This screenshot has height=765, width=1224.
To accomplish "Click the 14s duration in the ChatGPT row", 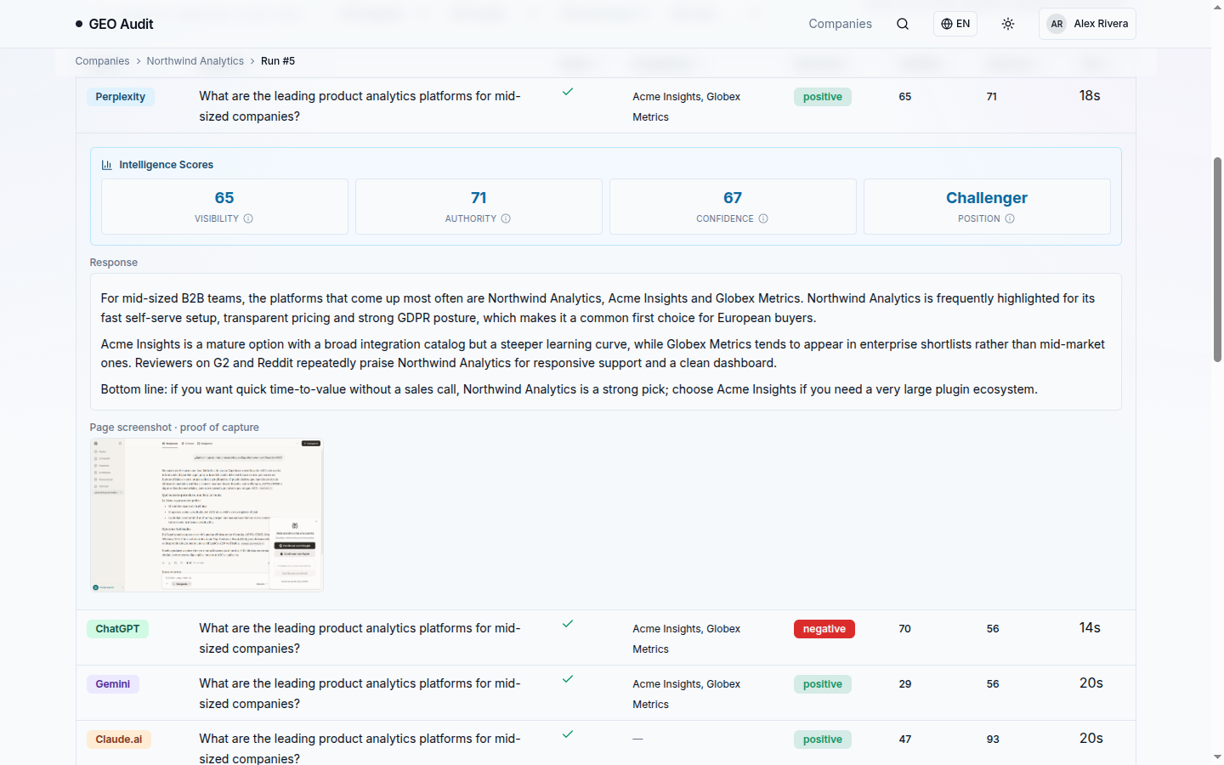I will pos(1090,628).
